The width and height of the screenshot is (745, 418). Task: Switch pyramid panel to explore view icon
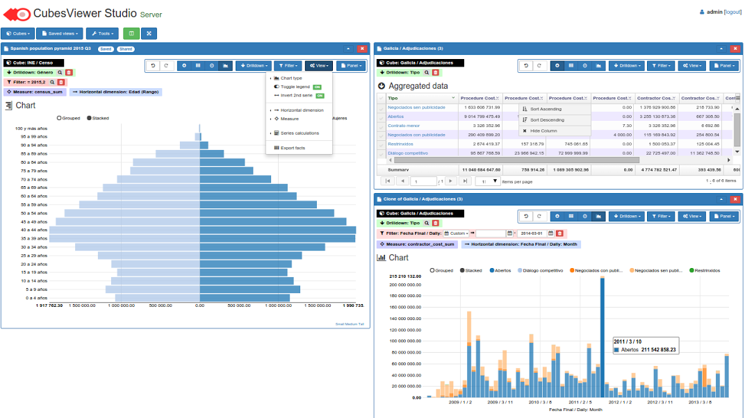(184, 65)
